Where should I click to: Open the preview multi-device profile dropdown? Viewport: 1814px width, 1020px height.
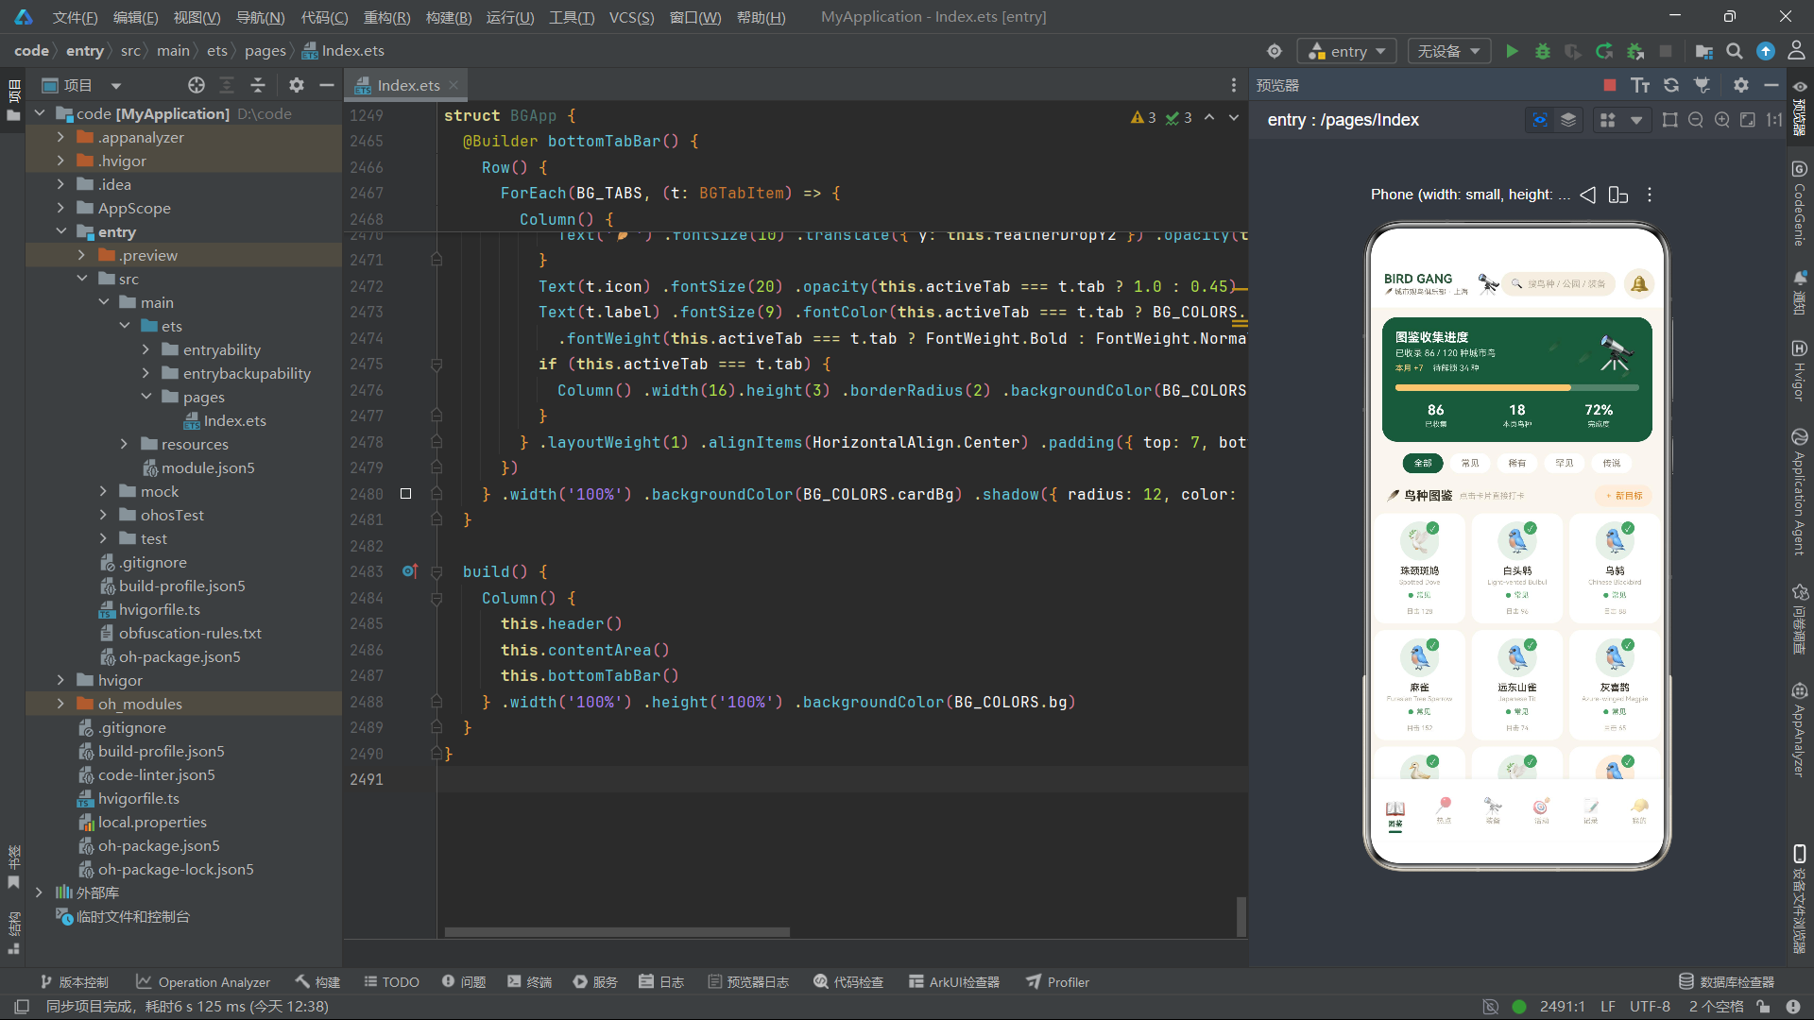[1621, 120]
